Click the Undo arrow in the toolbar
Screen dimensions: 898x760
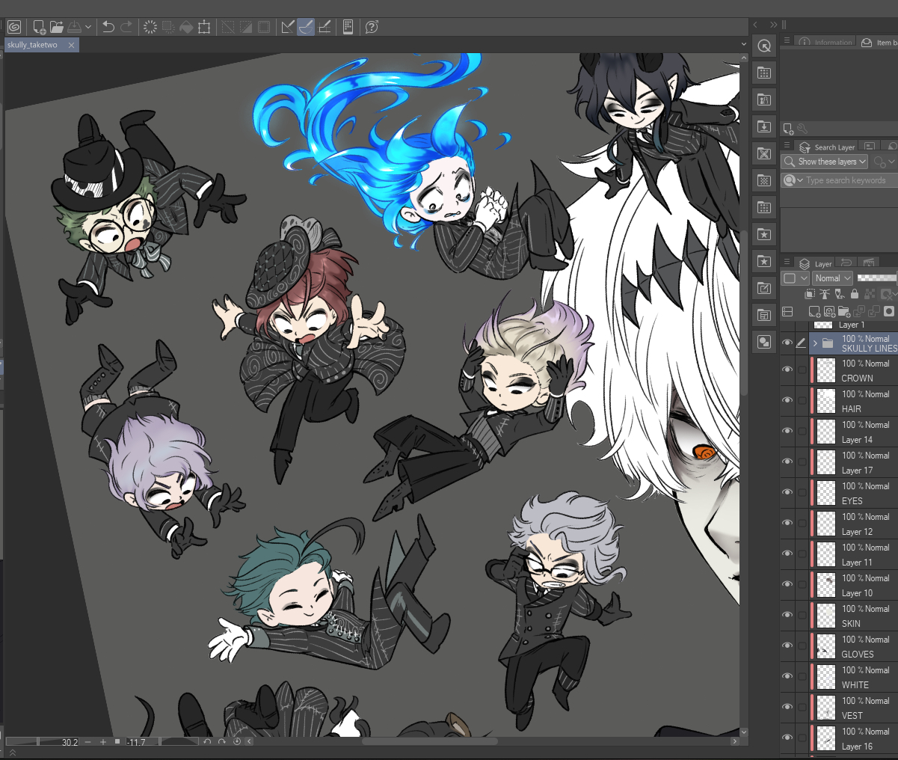point(108,27)
